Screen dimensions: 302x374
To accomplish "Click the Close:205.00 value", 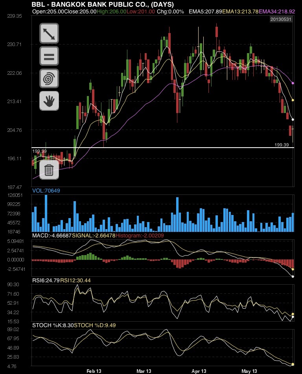I will point(81,11).
